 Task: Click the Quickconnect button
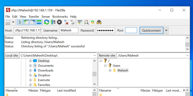[x=151, y=30]
